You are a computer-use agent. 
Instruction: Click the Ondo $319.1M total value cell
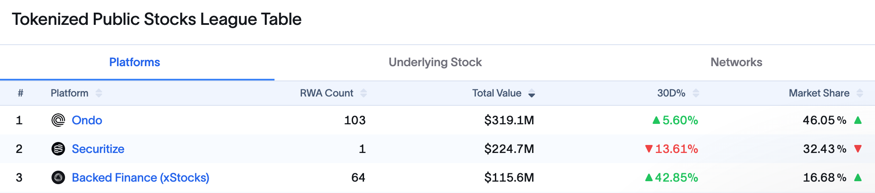click(x=509, y=120)
